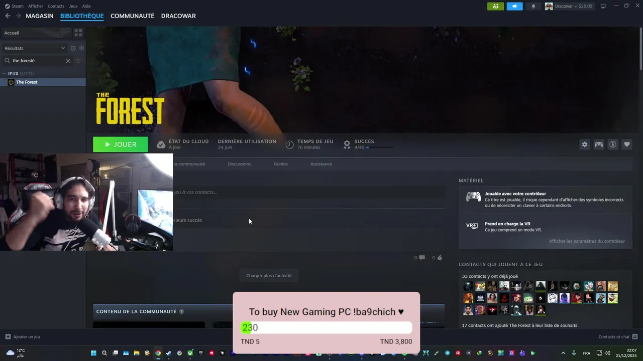Open Afficher les paramètres du contrôleur
Screen dimensions: 643x361
587,241
